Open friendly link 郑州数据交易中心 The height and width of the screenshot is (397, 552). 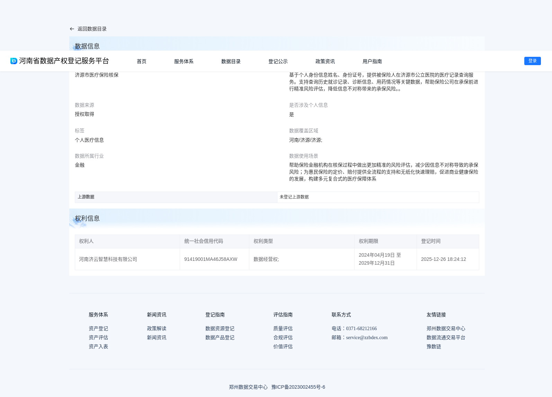click(x=446, y=328)
